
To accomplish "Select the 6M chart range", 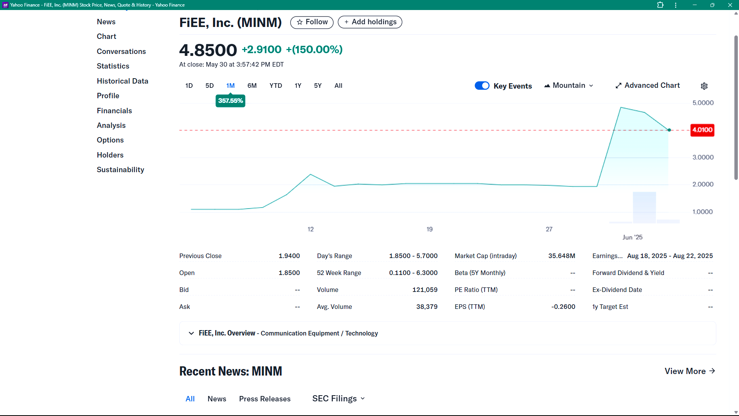I will pyautogui.click(x=252, y=86).
